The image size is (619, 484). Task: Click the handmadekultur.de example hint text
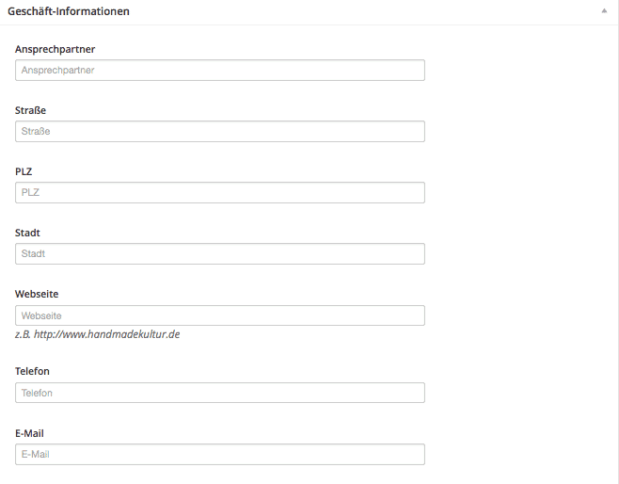97,334
